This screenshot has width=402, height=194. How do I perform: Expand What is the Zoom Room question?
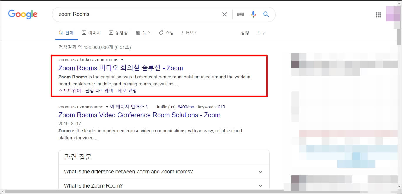pos(164,185)
